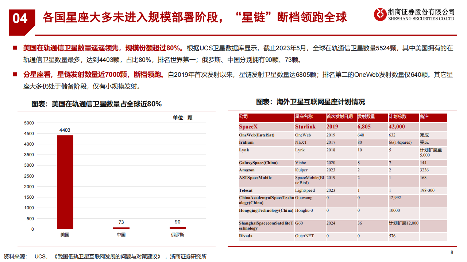
Task: Click the 5000 y-axis value
Action: [x=28, y=123]
